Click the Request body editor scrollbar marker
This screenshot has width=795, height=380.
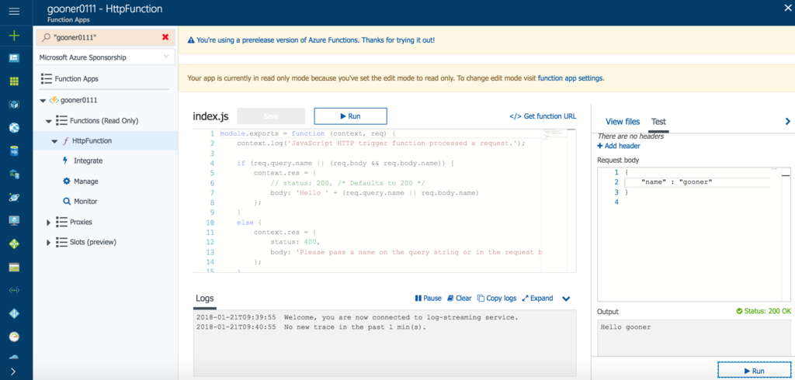[x=786, y=175]
